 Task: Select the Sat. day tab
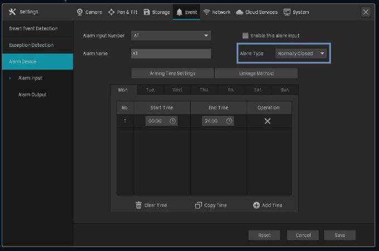pyautogui.click(x=258, y=90)
